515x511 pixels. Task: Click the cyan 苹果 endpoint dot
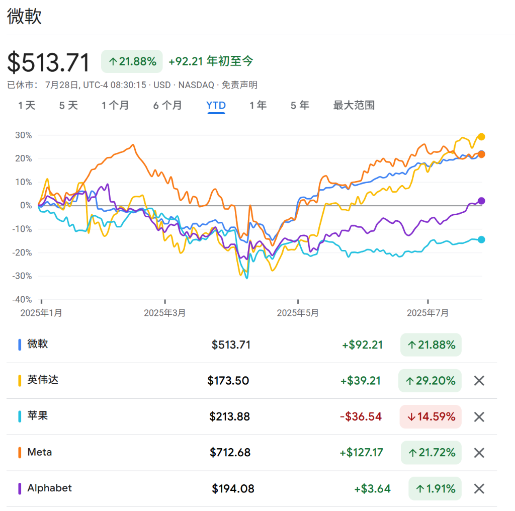click(x=481, y=240)
